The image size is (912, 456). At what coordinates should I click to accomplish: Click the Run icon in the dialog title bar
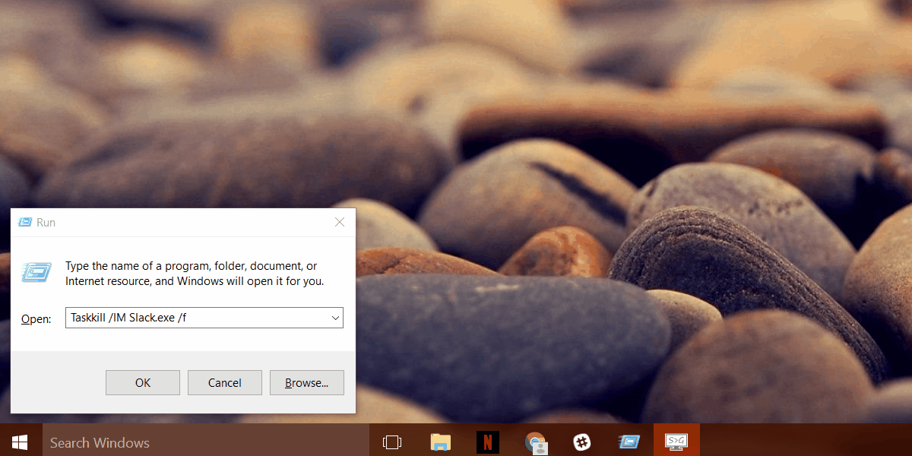pos(25,222)
